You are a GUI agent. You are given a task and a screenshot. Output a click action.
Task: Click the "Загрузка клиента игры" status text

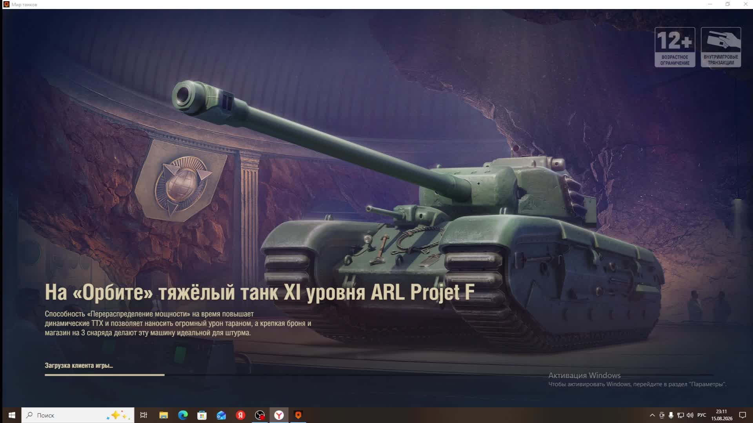[x=79, y=365]
